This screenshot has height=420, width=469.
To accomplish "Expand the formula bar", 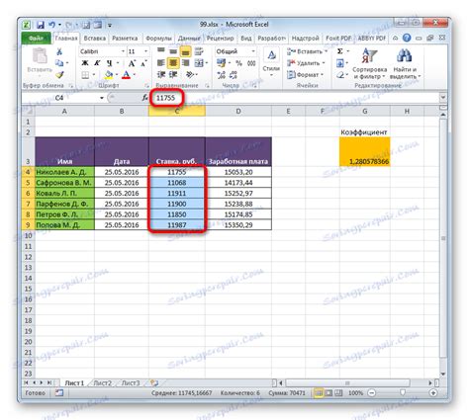I will tap(443, 98).
